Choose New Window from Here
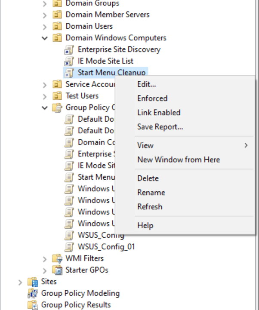Screen dimensions: 259x310 pos(185,160)
